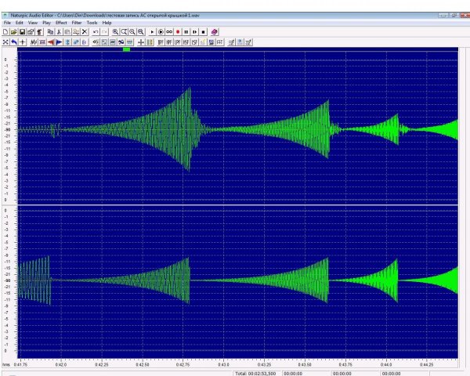Click the circled Play selection button

tap(161, 32)
